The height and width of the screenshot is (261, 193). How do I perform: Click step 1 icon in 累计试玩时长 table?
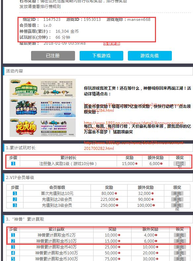(x=13, y=164)
